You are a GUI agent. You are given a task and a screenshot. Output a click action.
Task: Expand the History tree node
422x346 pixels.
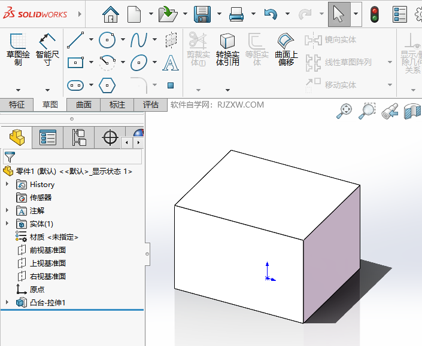click(x=7, y=184)
